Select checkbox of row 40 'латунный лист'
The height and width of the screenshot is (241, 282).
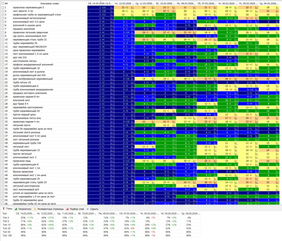[x=3, y=147]
